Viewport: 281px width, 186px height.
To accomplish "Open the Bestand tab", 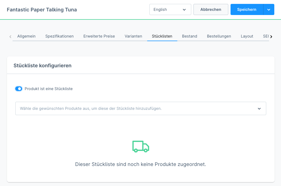I will click(x=190, y=36).
